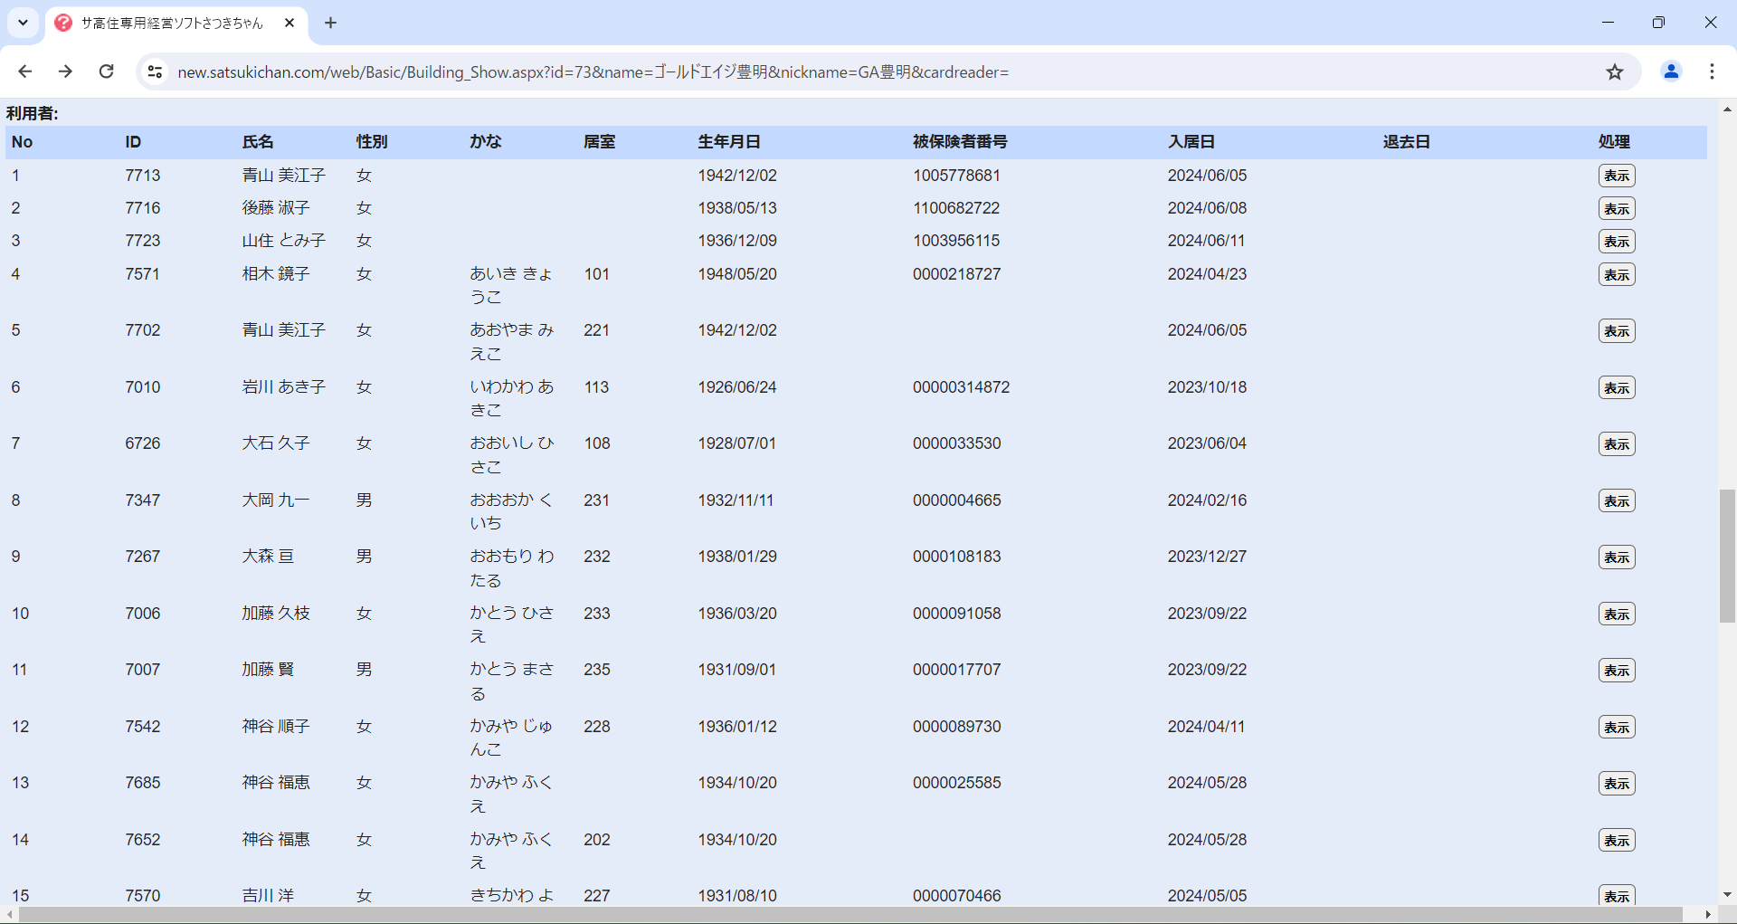
Task: Click the horizontal scrollbar right arrow
Action: 1707,915
